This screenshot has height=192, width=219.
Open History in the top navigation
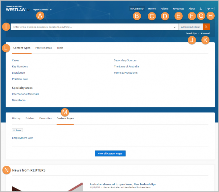152,9
